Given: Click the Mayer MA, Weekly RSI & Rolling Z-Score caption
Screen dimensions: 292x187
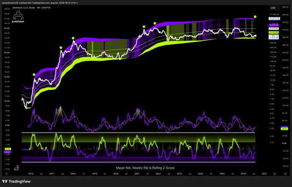Looking at the screenshot, I should point(145,168).
